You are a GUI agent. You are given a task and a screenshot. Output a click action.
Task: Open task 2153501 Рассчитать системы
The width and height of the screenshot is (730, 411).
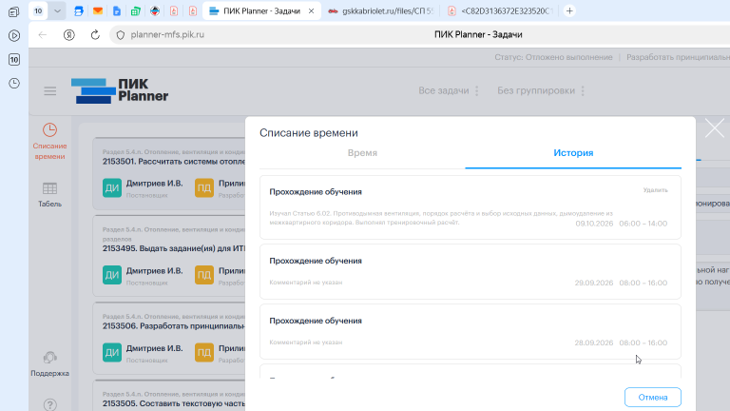coord(174,162)
